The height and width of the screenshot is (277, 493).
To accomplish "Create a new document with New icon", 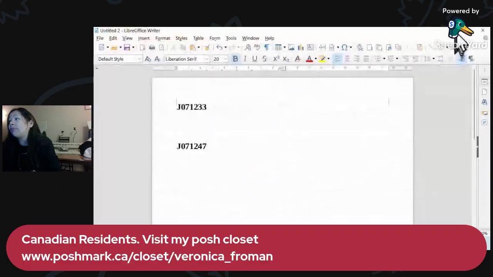I will tap(101, 47).
